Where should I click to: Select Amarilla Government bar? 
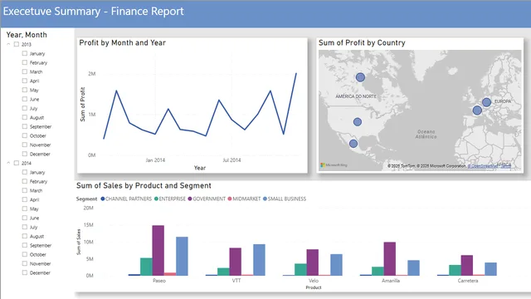[390, 259]
